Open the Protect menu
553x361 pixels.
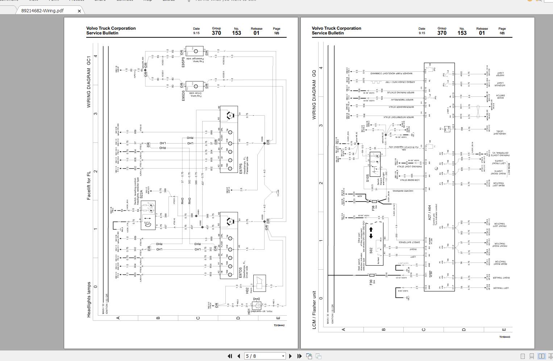[x=76, y=1]
